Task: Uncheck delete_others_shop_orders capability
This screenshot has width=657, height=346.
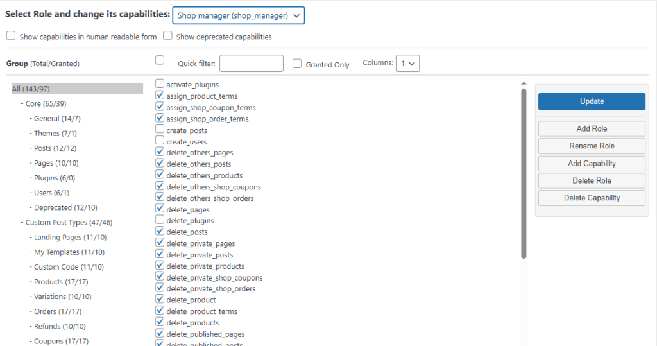Action: (x=160, y=196)
